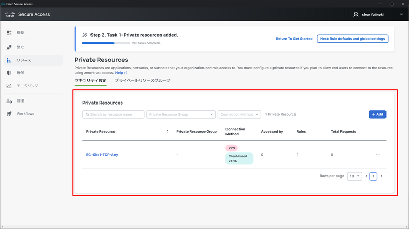Maximize the Cisco Secure Access window
Screen dimensions: 409x229
click(x=392, y=4)
